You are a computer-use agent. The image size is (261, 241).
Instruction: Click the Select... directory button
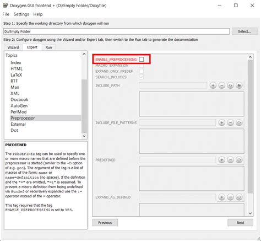tap(244, 31)
